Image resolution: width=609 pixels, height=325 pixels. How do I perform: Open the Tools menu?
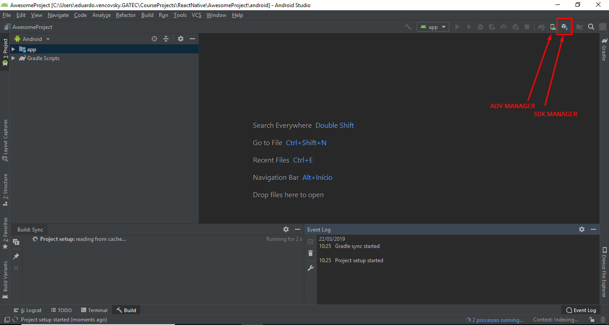click(180, 15)
